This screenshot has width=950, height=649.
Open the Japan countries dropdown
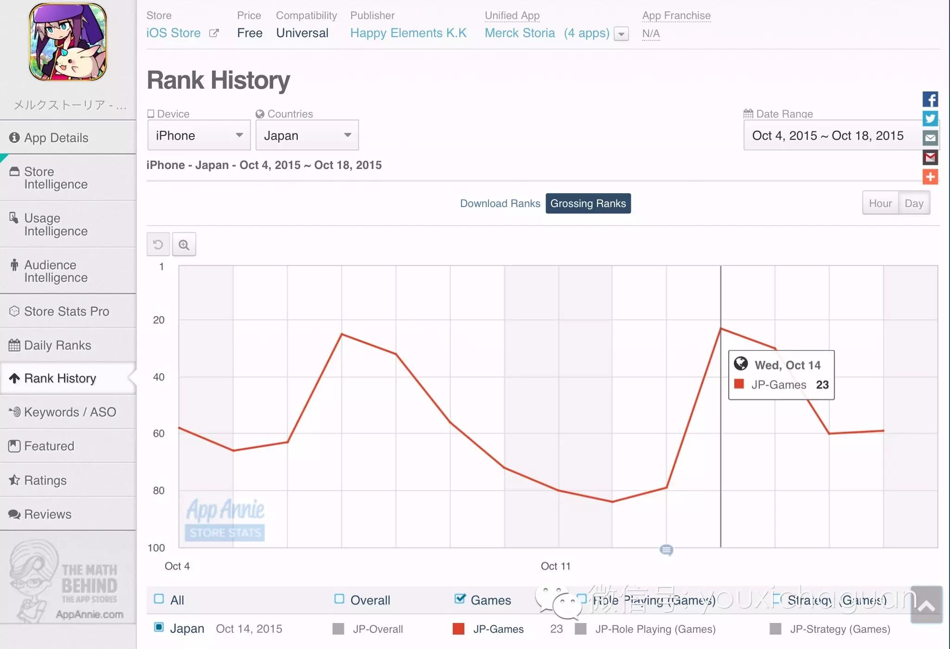click(307, 135)
